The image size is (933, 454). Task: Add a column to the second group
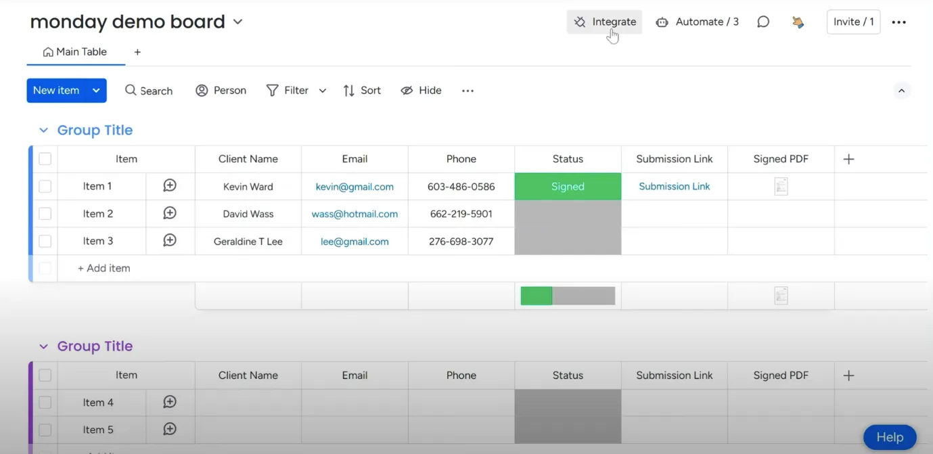tap(849, 376)
